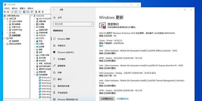The width and height of the screenshot is (202, 101).
Task: Click the 主页 home icon in Settings
Action: (54, 17)
